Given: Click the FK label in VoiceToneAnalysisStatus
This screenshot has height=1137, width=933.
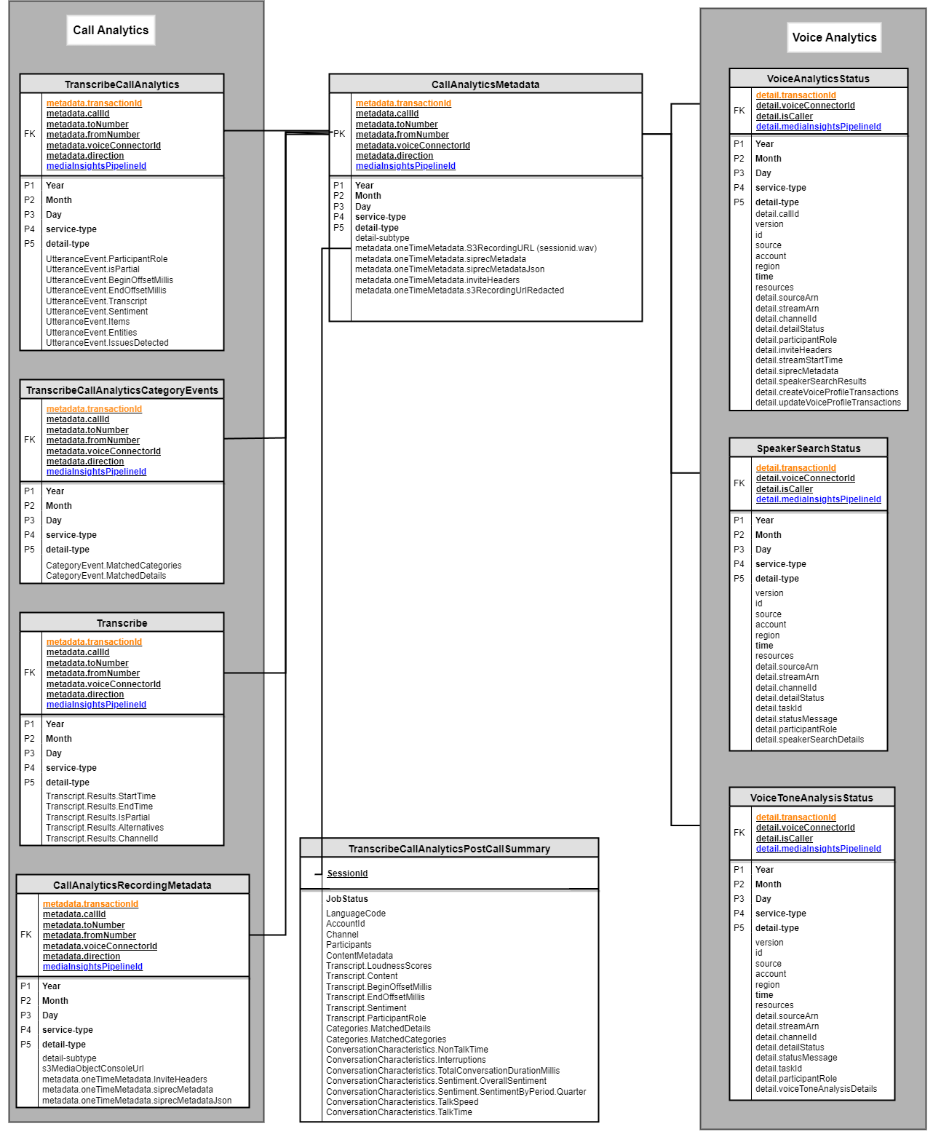Looking at the screenshot, I should pos(739,833).
